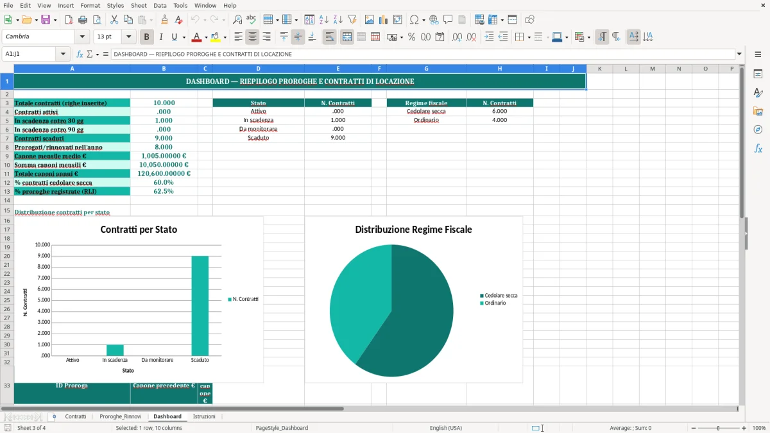Open font color dropdown arrow
The width and height of the screenshot is (770, 433).
coord(207,37)
